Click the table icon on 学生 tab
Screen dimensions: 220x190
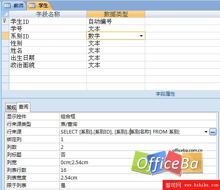pos(32,6)
